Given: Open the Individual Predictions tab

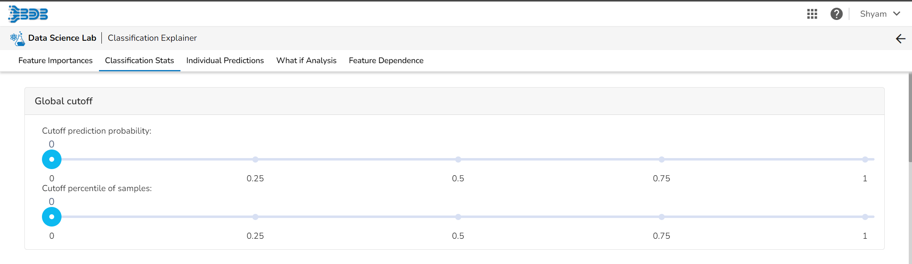Looking at the screenshot, I should (225, 60).
